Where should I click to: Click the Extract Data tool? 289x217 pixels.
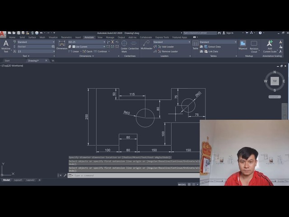(213, 47)
